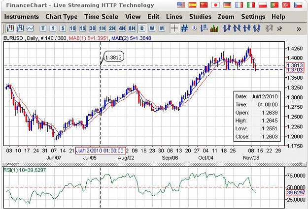Select the French flag language
Image resolution: width=308 pixels, height=209 pixels.
coord(239,5)
